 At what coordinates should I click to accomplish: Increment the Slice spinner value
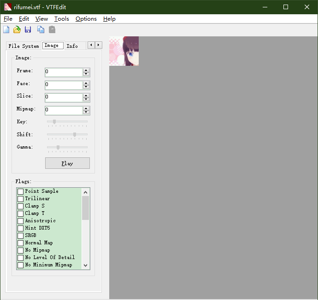pyautogui.click(x=86, y=96)
